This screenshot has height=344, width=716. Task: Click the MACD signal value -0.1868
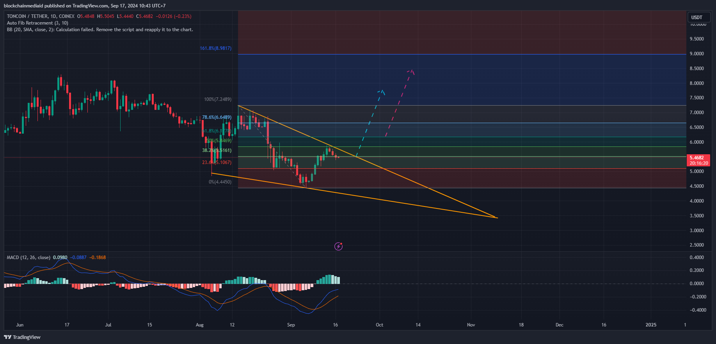click(98, 258)
